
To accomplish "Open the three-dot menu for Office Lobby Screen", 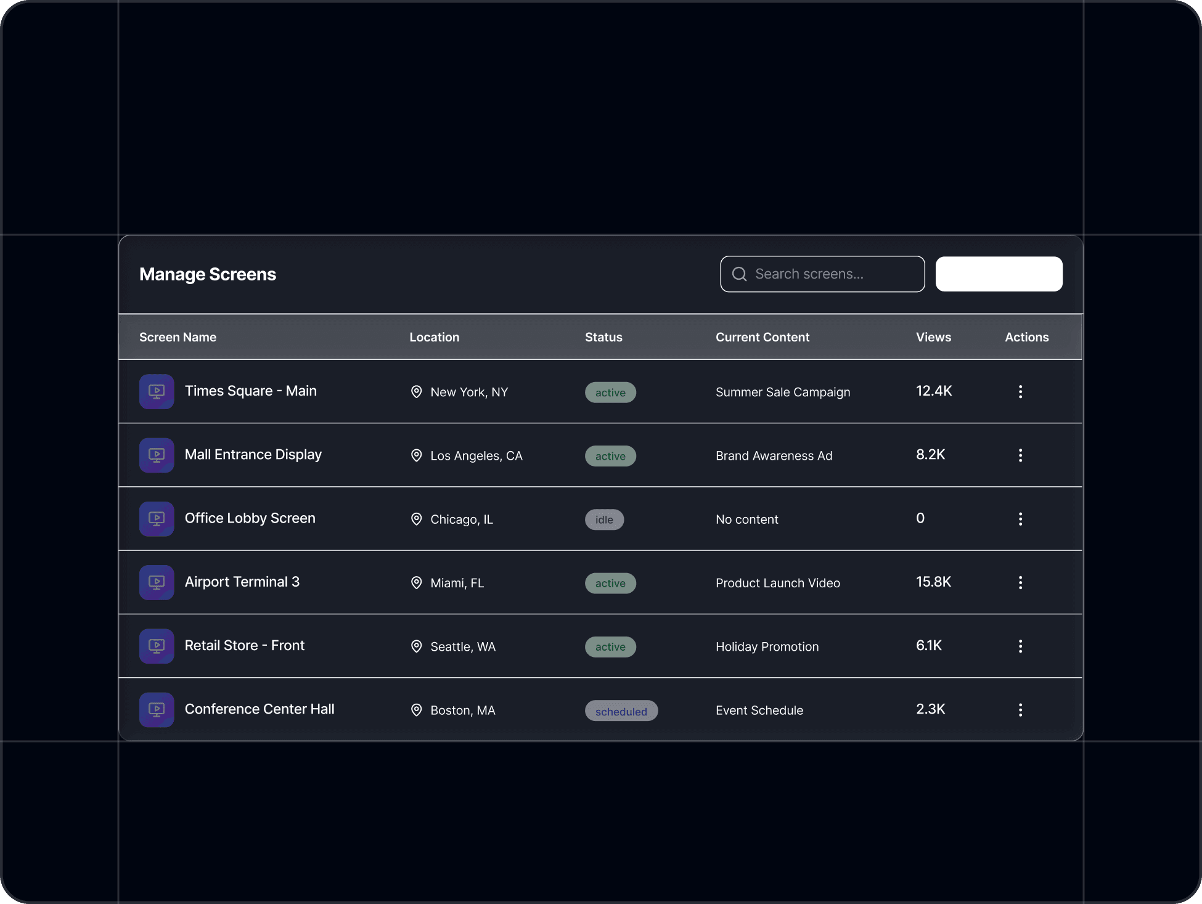I will (x=1020, y=519).
